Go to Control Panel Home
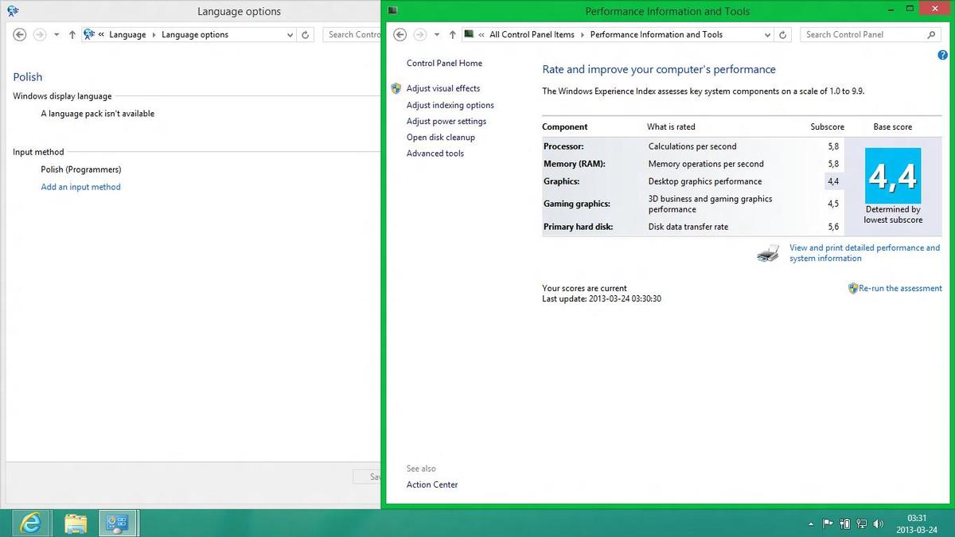The image size is (955, 537). 444,64
